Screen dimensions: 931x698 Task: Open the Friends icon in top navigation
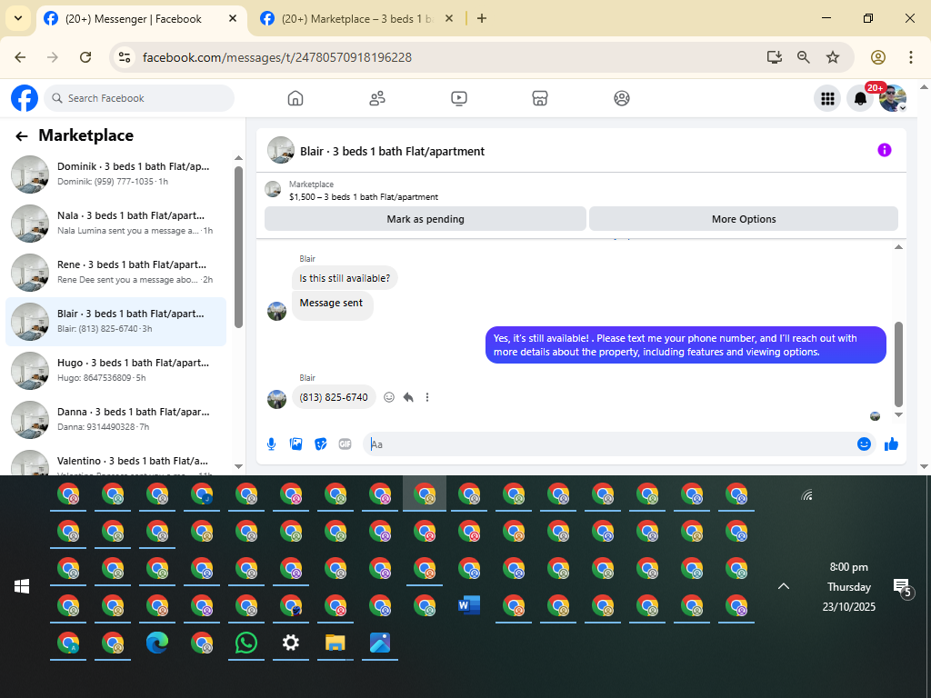click(377, 98)
